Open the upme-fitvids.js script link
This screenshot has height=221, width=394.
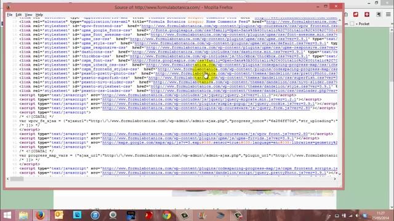click(198, 138)
